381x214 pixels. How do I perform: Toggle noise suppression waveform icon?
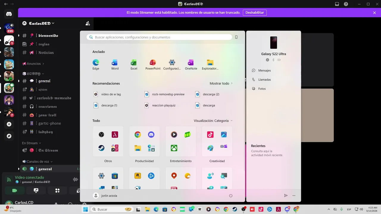[x=76, y=180]
